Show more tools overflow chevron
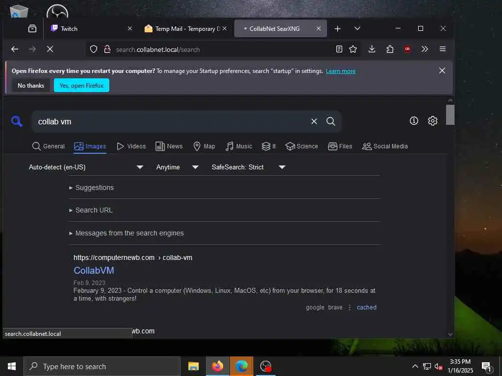The width and height of the screenshot is (502, 376). click(425, 49)
